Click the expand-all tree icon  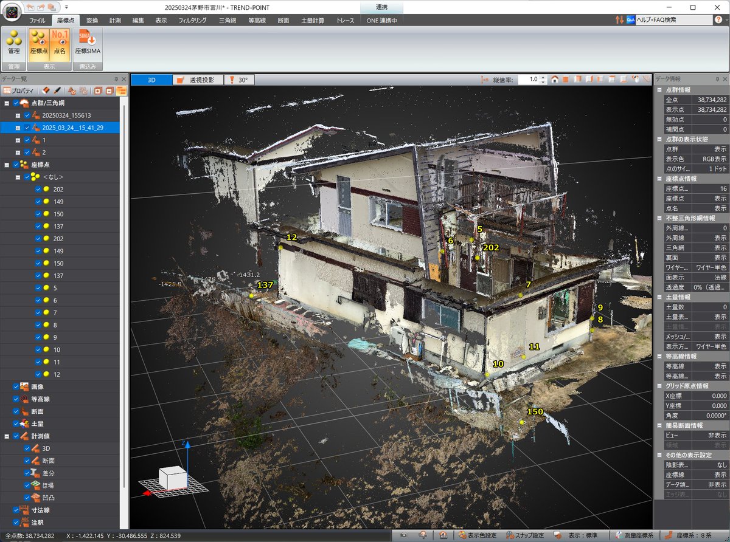97,91
